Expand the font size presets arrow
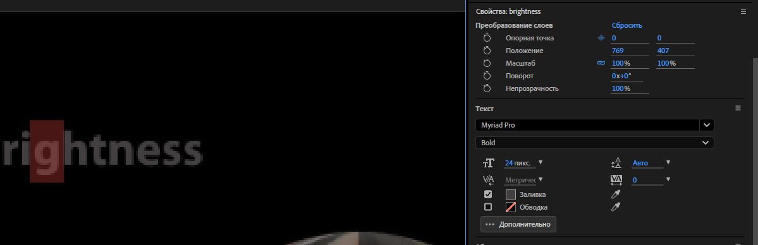Image resolution: width=758 pixels, height=245 pixels. [x=541, y=162]
